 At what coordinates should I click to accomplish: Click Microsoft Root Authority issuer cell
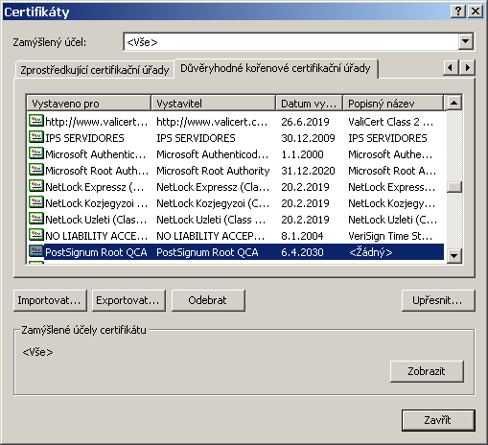tap(213, 171)
